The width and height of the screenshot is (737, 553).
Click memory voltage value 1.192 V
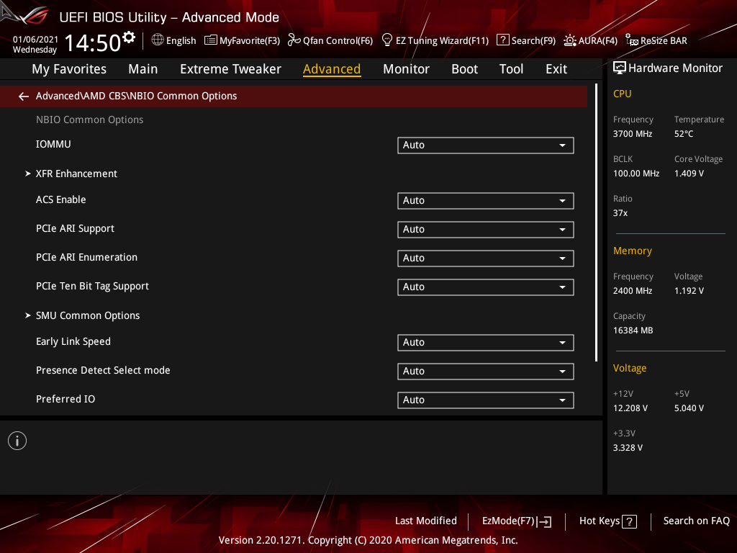689,291
